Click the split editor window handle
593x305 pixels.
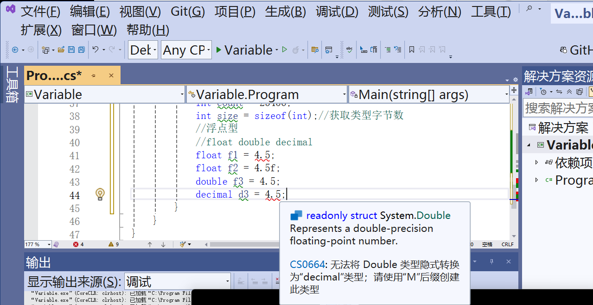514,90
